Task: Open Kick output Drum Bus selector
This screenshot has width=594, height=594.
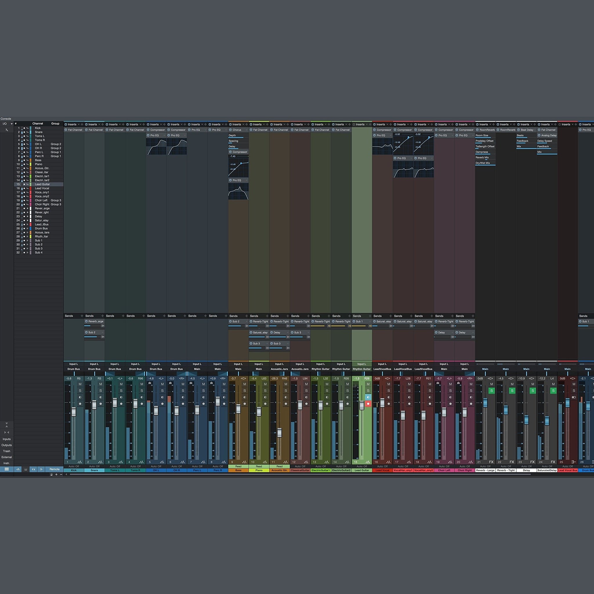Action: pos(74,369)
